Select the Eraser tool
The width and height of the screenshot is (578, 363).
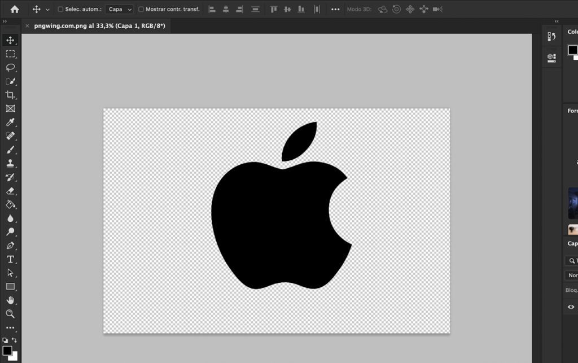click(10, 190)
